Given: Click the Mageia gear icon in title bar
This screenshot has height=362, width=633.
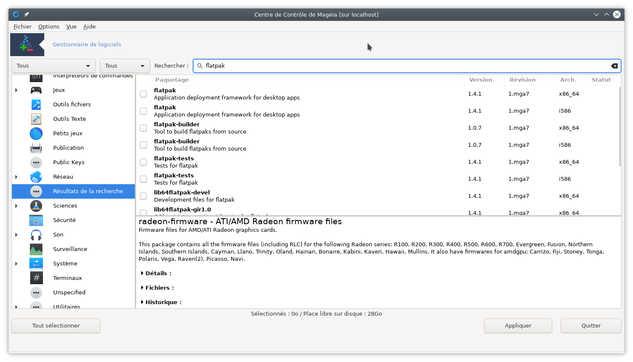Looking at the screenshot, I should (x=16, y=14).
